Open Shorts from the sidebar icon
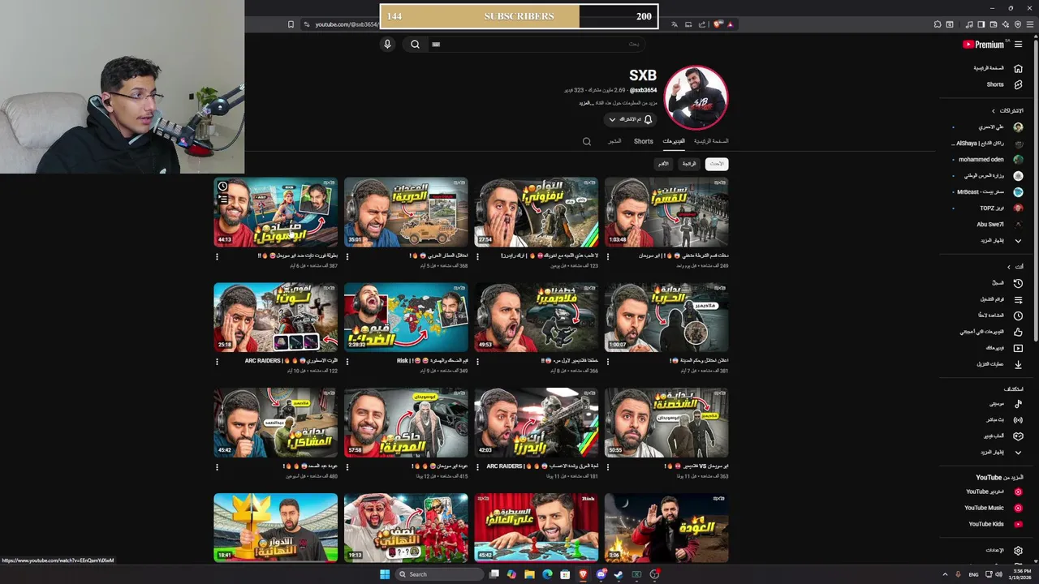The width and height of the screenshot is (1039, 584). pos(1018,84)
